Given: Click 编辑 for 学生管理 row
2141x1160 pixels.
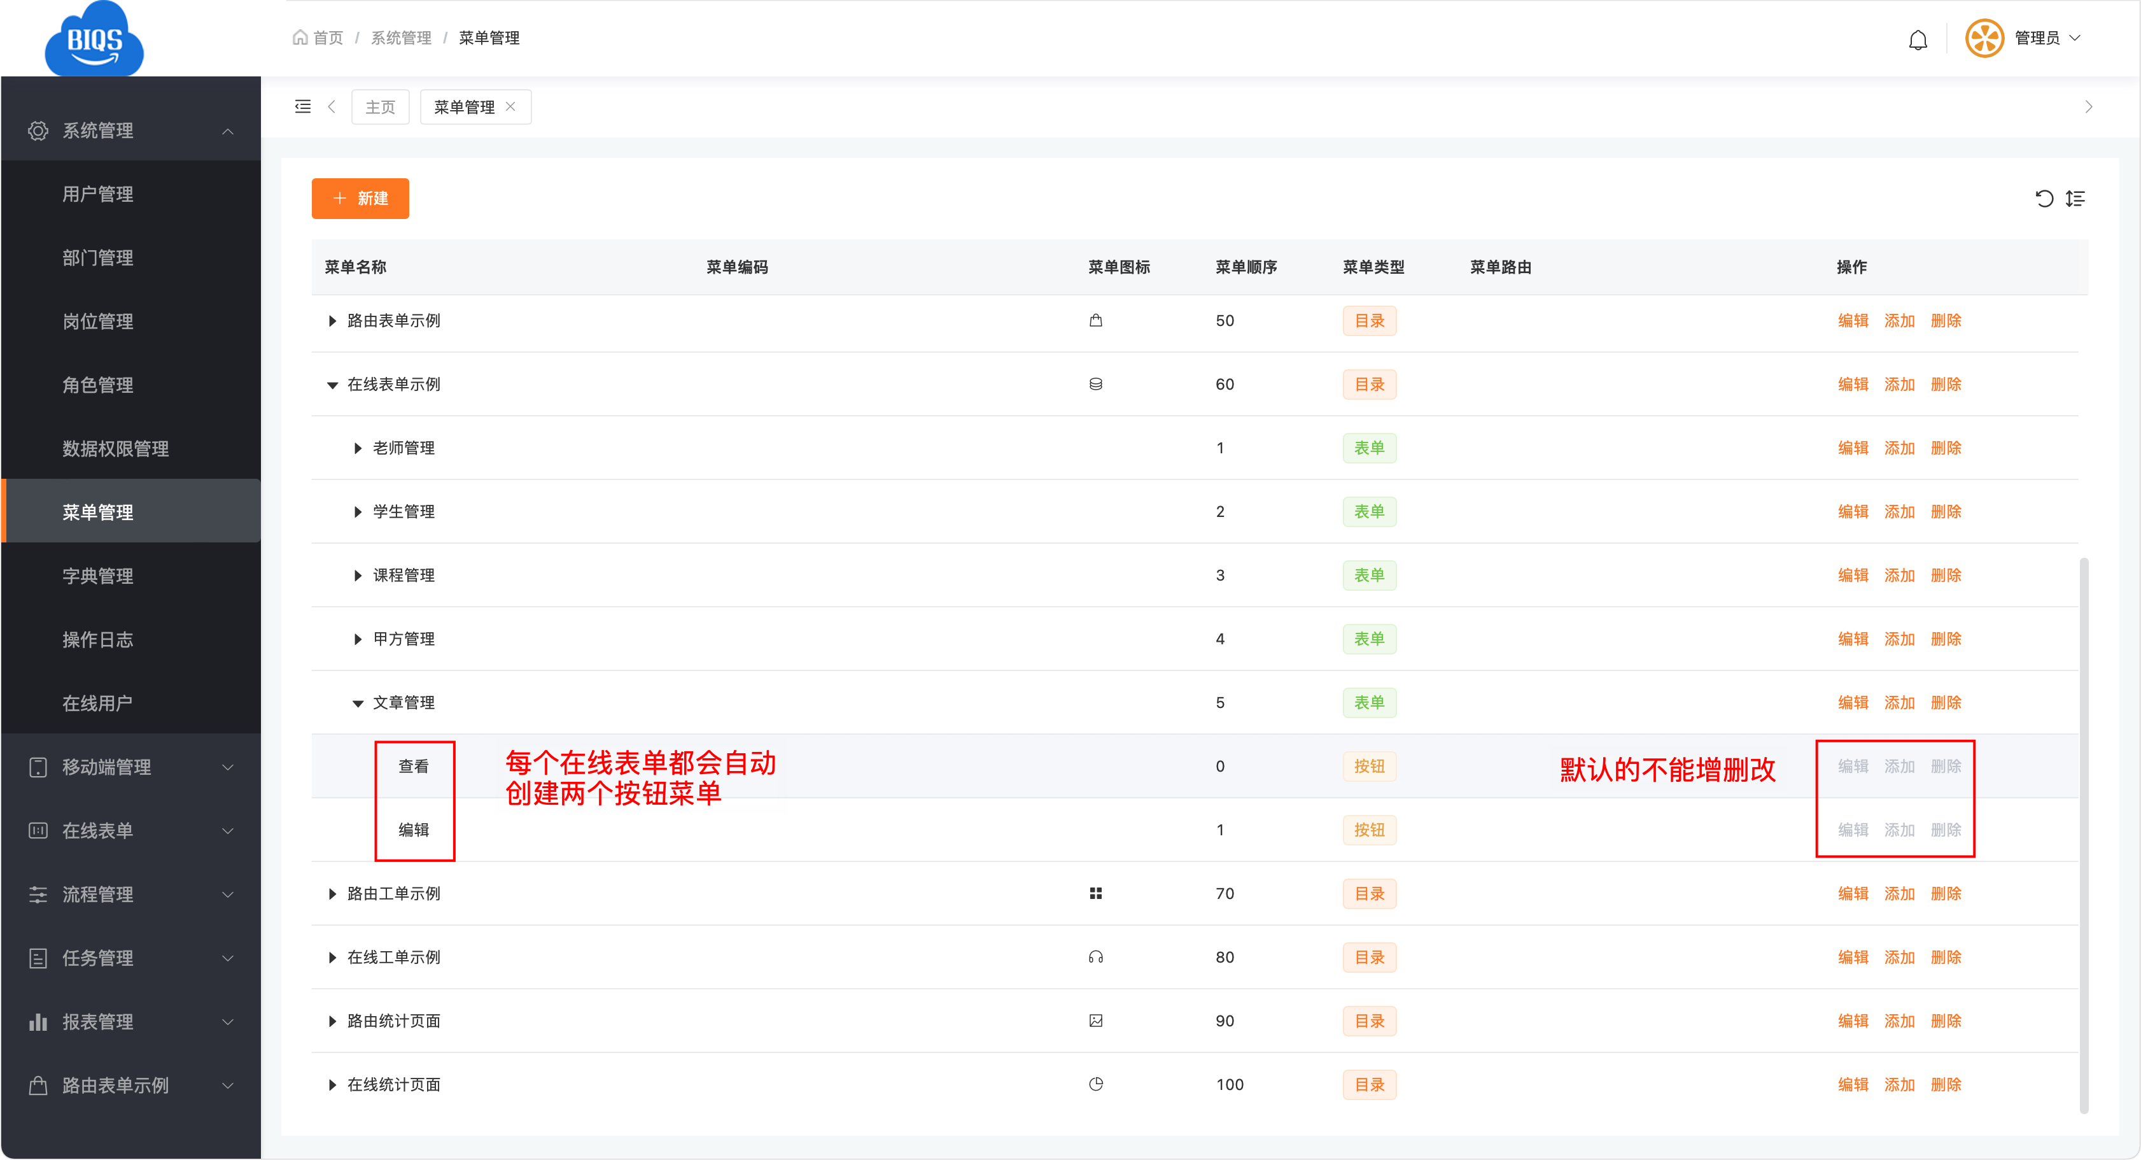Looking at the screenshot, I should [x=1853, y=513].
